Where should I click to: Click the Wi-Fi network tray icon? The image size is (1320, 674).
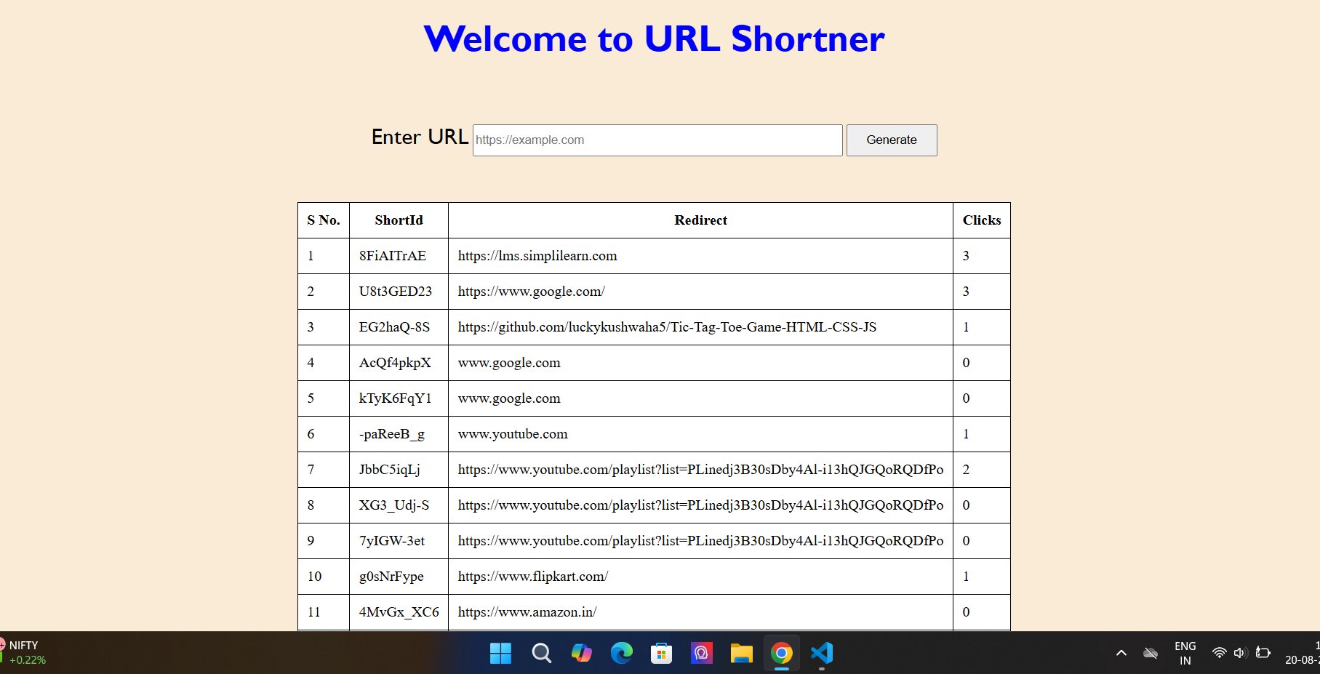(1219, 653)
